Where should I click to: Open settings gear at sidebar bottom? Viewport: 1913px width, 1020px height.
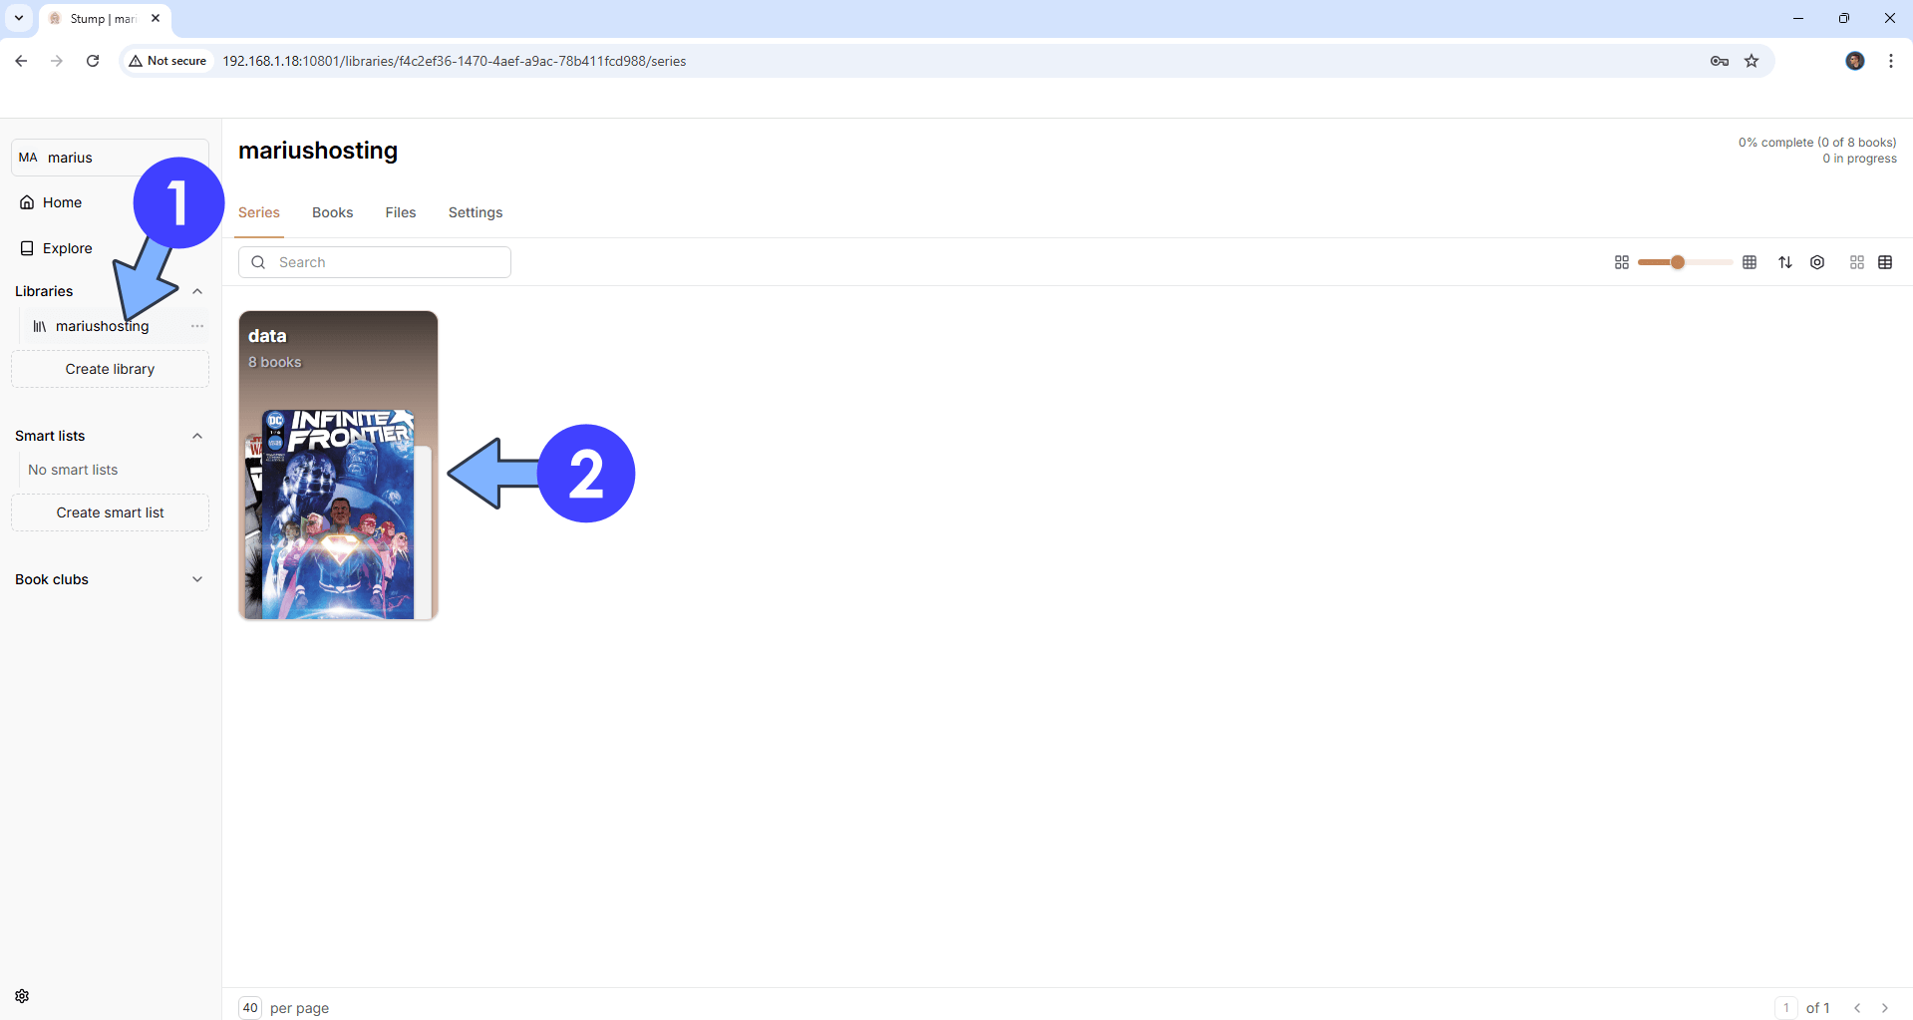(22, 996)
